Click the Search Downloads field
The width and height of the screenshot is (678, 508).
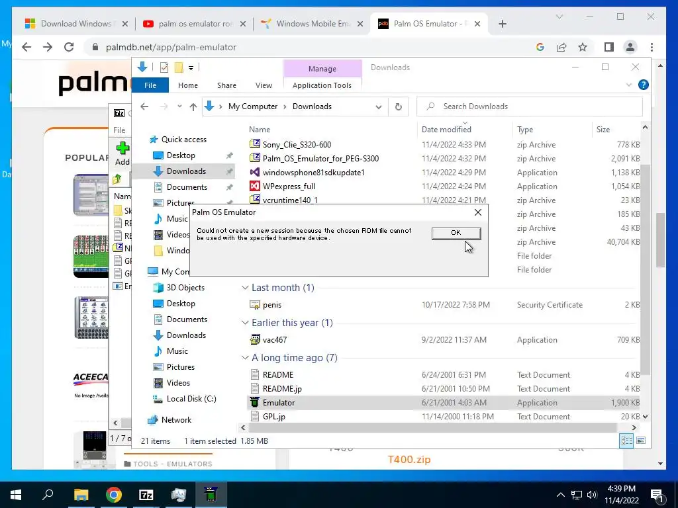(529, 106)
